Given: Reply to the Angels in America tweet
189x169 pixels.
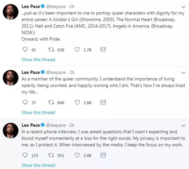Looking at the screenshot, I should click(25, 50).
